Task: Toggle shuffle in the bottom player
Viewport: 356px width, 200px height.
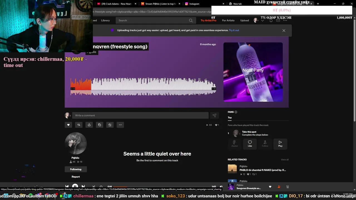Action: click(x=93, y=186)
